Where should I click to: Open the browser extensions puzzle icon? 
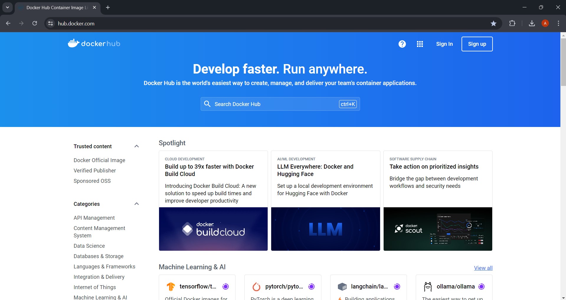point(512,24)
